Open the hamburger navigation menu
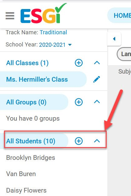 pos(10,16)
